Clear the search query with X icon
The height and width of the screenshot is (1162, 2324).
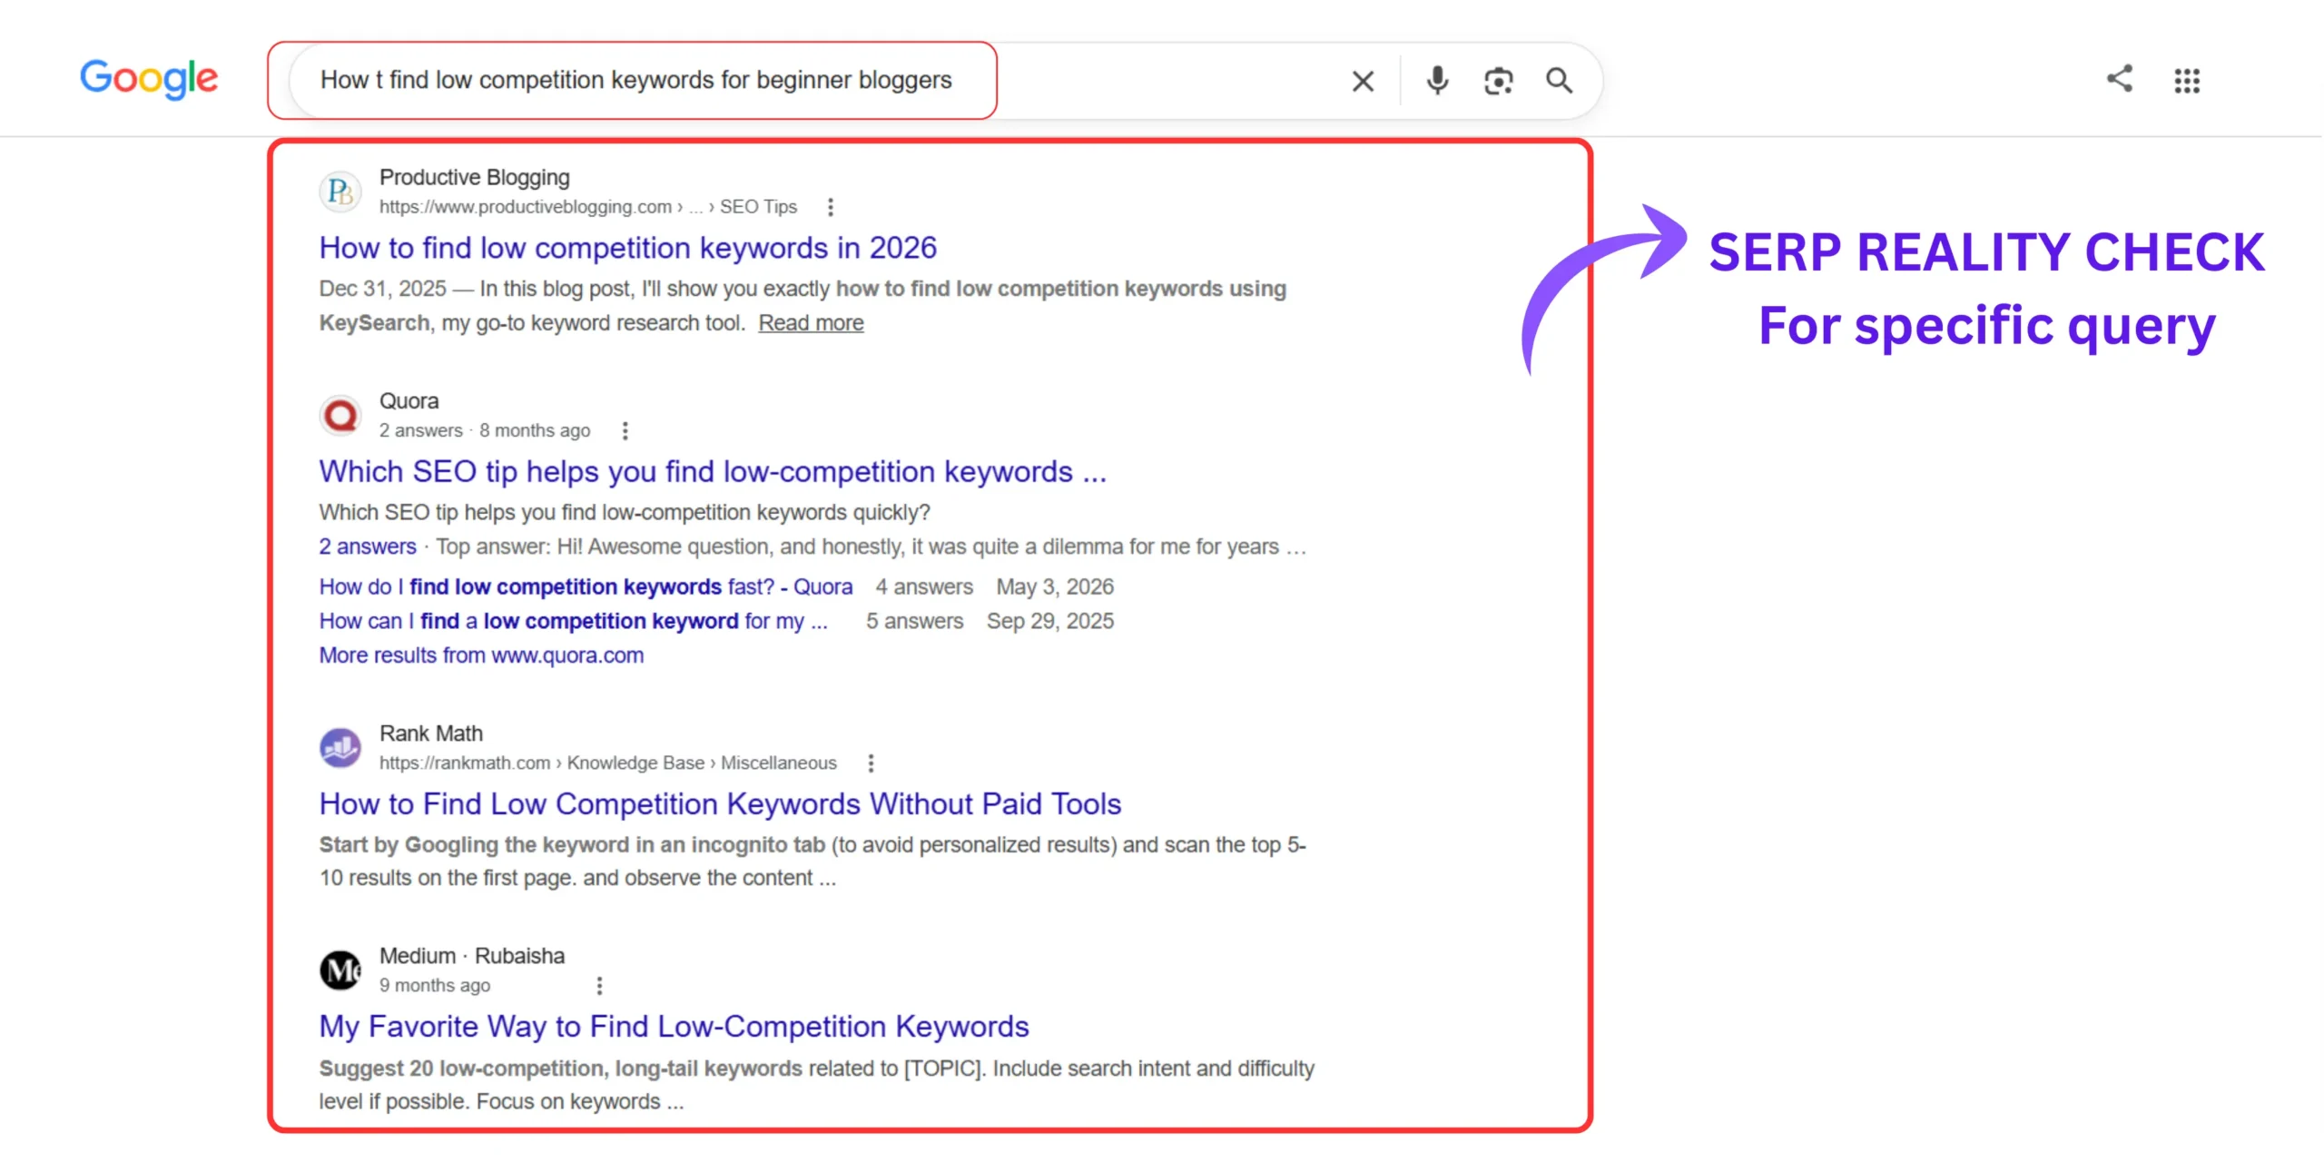[1362, 82]
